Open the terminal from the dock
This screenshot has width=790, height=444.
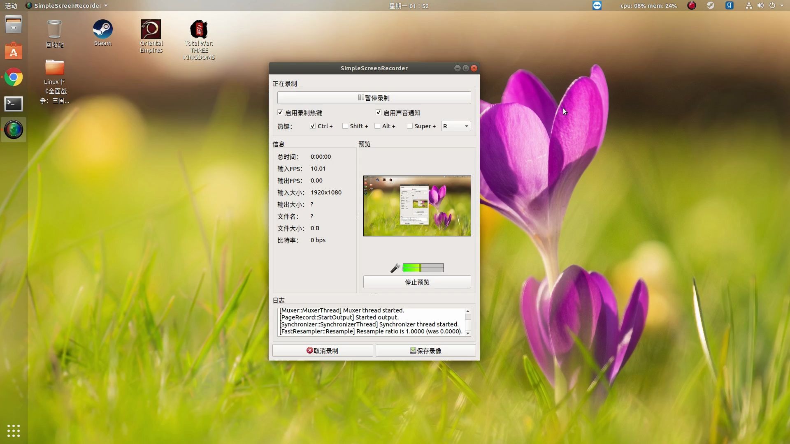coord(14,104)
